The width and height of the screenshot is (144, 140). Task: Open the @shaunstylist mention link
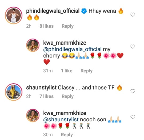(x=61, y=120)
